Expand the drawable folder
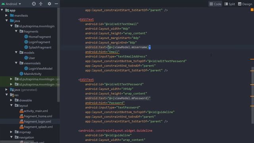 pos(11,100)
